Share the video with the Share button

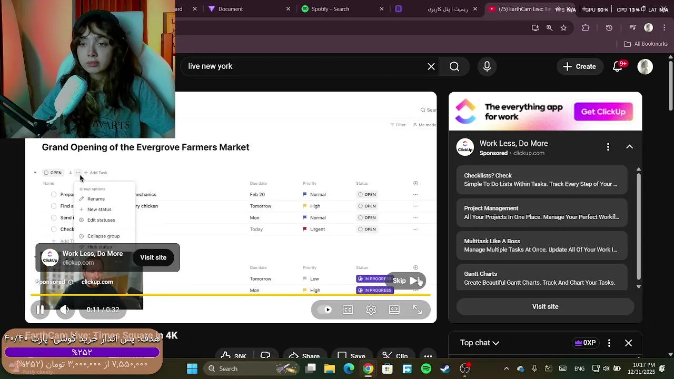coord(304,356)
